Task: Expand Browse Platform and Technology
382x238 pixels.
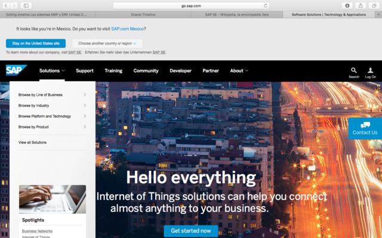Action: (x=52, y=116)
